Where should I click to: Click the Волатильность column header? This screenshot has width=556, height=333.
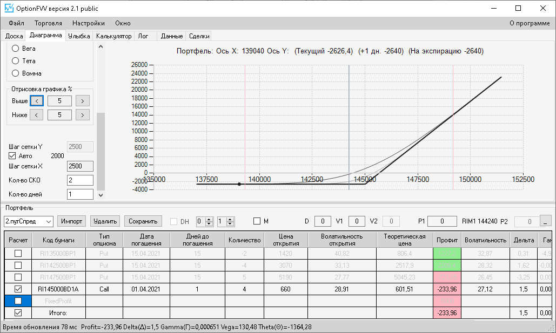click(485, 240)
